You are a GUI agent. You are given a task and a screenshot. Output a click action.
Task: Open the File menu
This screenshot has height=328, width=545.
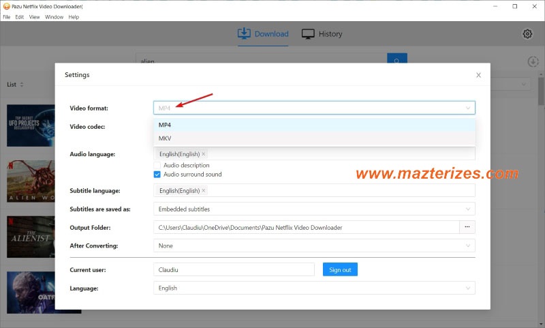click(7, 17)
